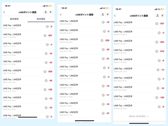The width and height of the screenshot is (168, 126).
Task: Open the LINE Pay entry dated 2020-09-16 09:25
Action: click(84, 68)
